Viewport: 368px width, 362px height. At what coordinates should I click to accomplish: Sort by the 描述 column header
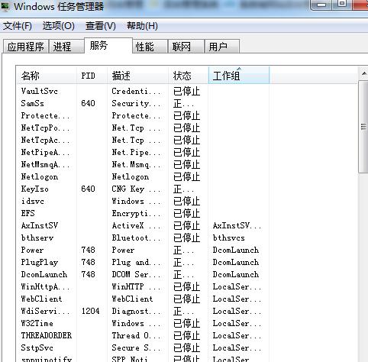(137, 76)
